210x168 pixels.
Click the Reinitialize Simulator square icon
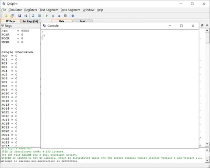click(39, 16)
